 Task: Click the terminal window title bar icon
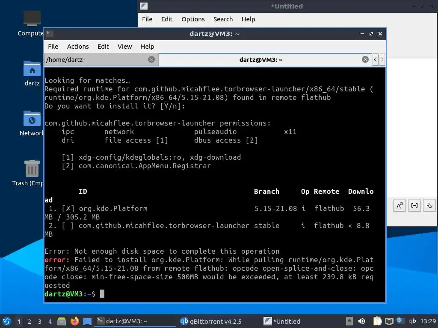(50, 34)
